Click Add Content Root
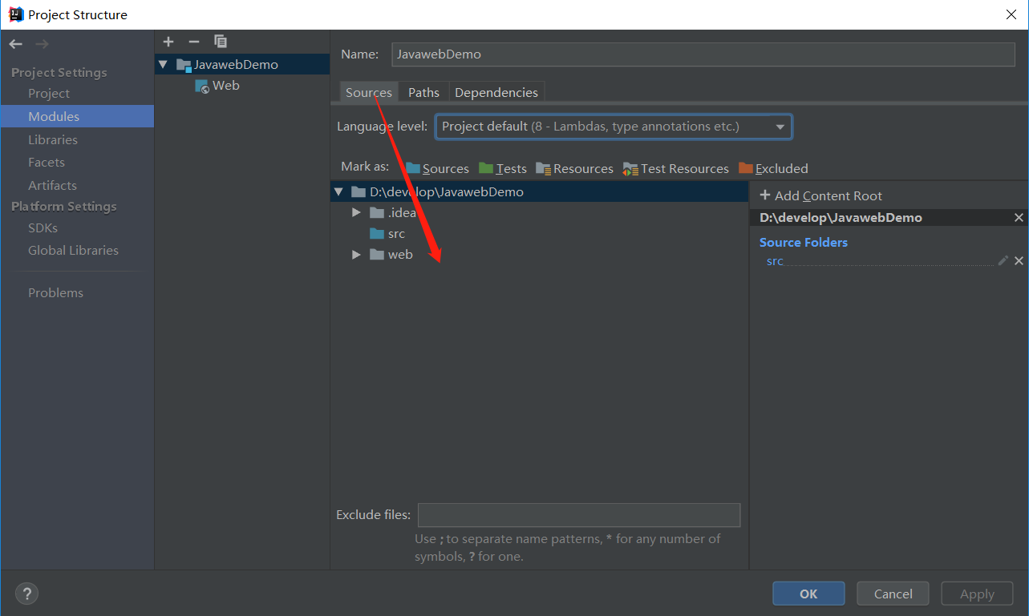 coord(820,195)
